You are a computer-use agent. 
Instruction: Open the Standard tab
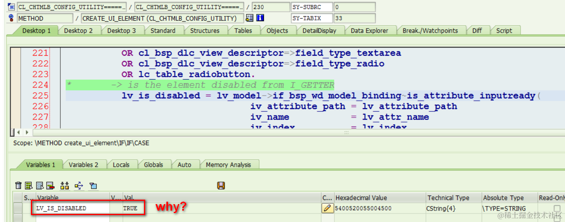(x=163, y=30)
